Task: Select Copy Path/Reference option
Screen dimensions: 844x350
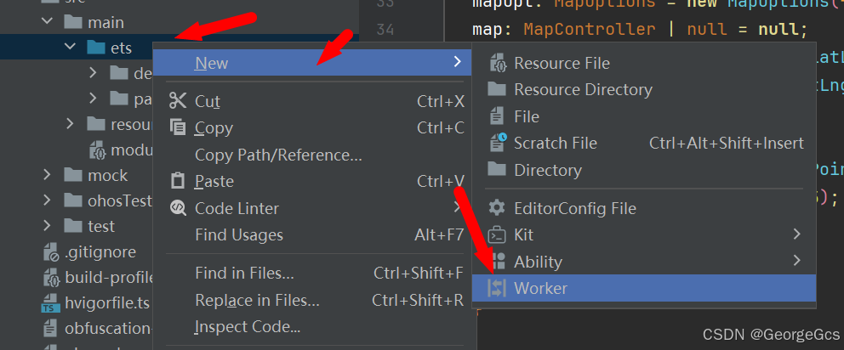Action: click(x=278, y=155)
